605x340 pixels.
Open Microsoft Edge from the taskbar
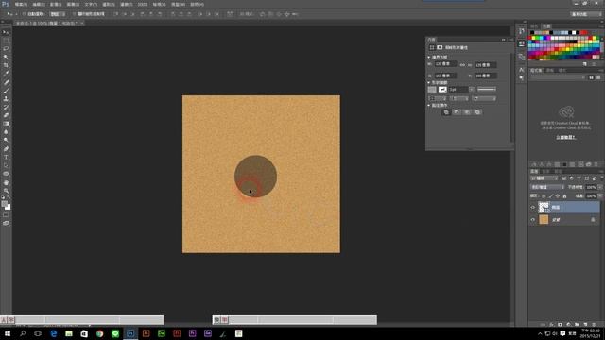point(53,333)
